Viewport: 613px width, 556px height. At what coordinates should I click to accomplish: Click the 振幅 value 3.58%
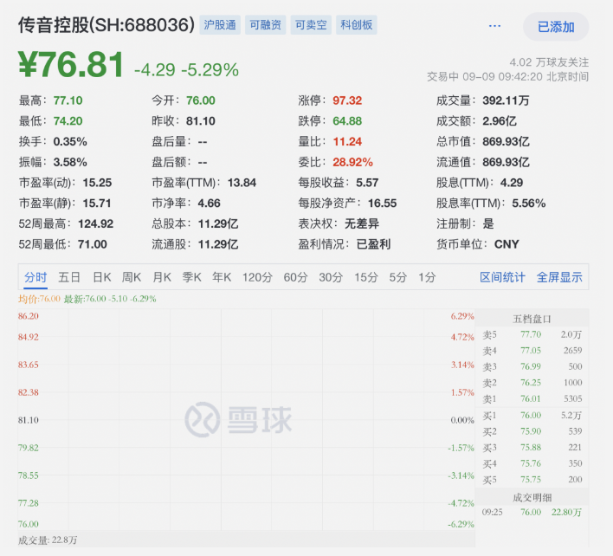[x=70, y=162]
